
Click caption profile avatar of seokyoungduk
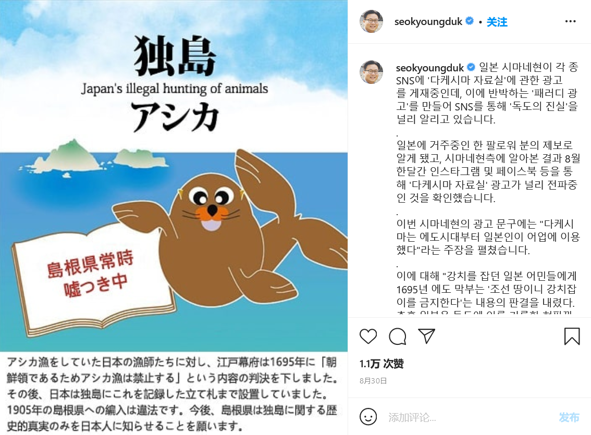coord(371,71)
